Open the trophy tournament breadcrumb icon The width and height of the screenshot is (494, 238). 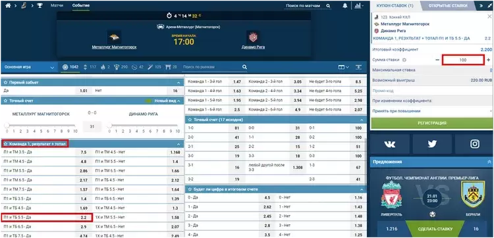pyautogui.click(x=40, y=6)
